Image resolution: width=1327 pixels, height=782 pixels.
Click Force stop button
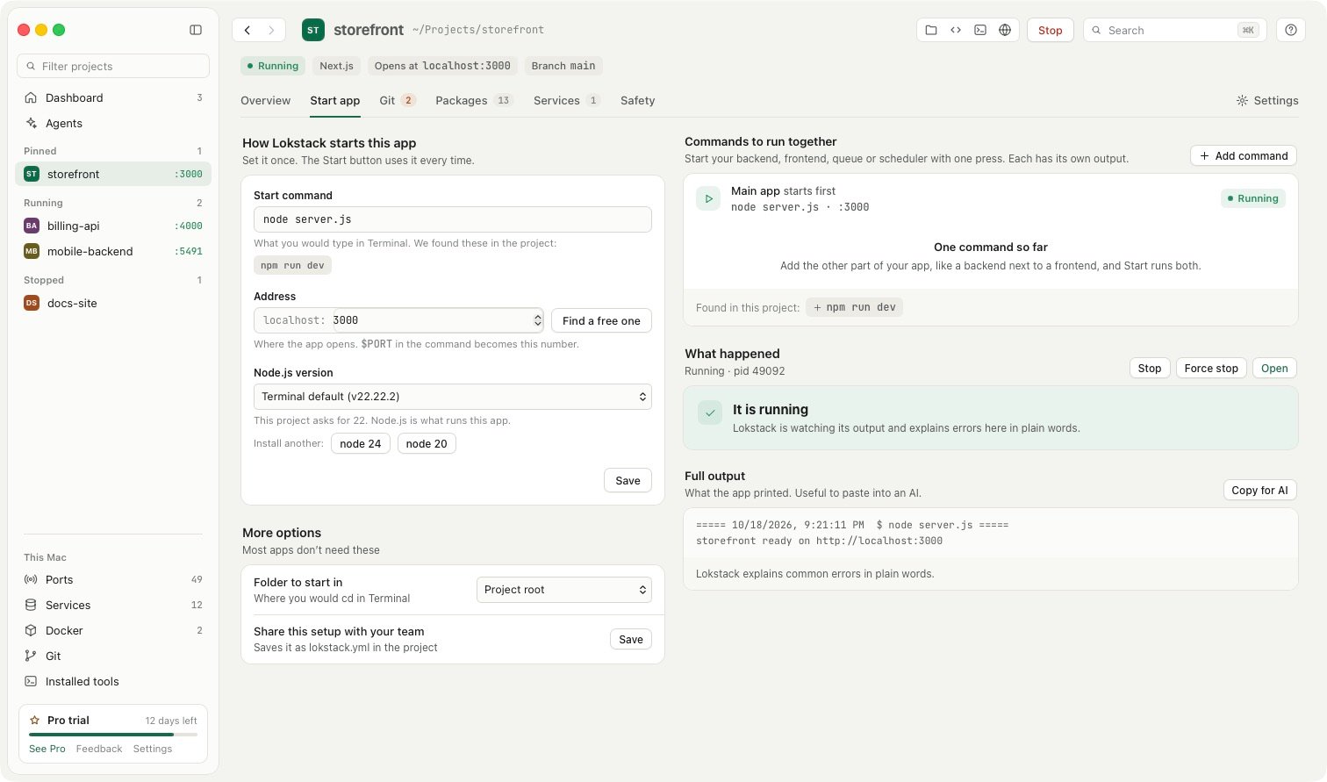click(1211, 369)
